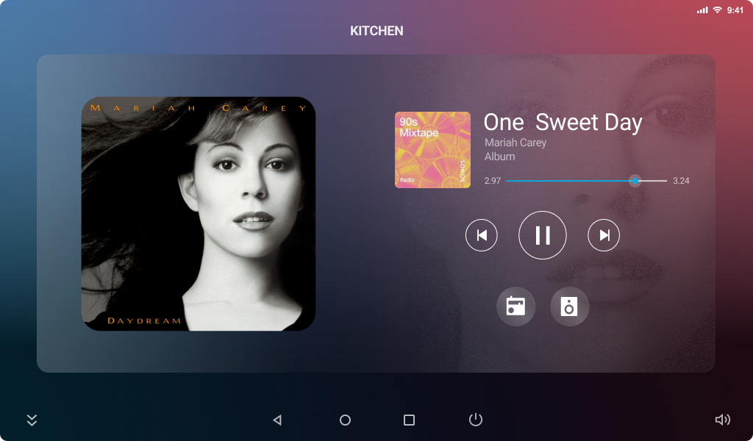Click the Mariah Carey artist name
The width and height of the screenshot is (753, 441).
[515, 143]
